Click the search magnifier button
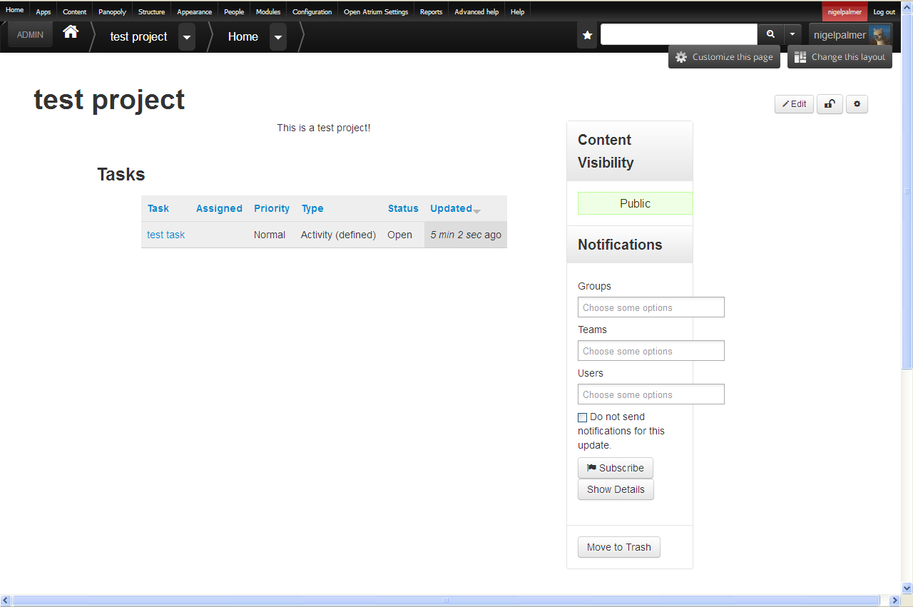Screen dimensions: 913x607 (x=770, y=34)
